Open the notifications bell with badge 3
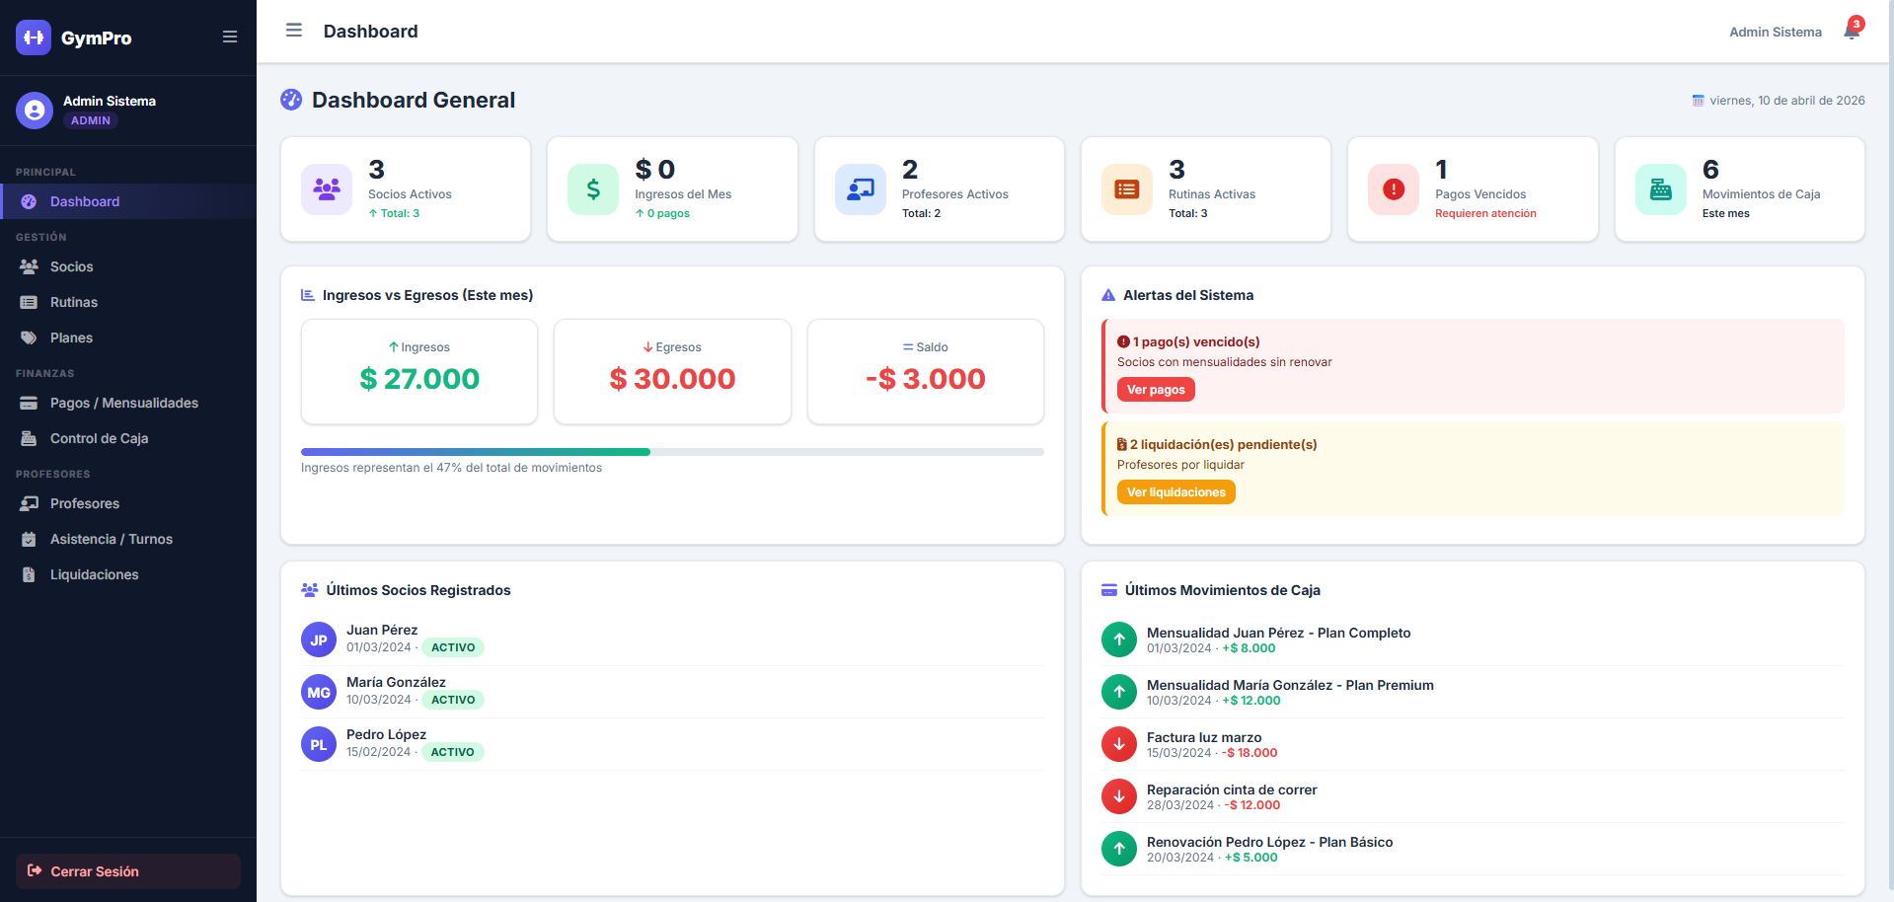This screenshot has height=902, width=1894. (x=1849, y=31)
